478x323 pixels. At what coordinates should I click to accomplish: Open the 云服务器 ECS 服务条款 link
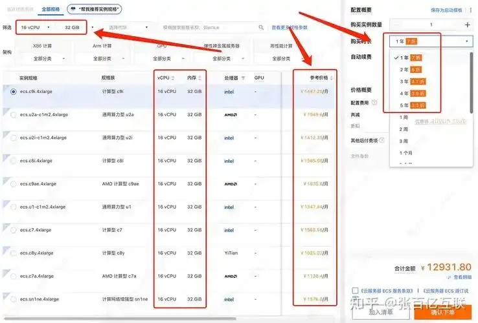(386, 291)
